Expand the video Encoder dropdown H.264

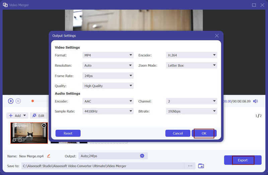(191, 55)
